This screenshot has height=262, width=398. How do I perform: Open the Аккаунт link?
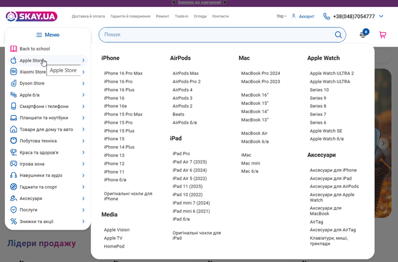(x=307, y=17)
